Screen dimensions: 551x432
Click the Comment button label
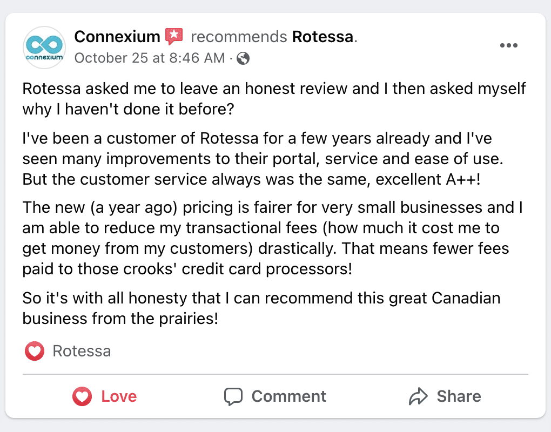click(x=289, y=396)
